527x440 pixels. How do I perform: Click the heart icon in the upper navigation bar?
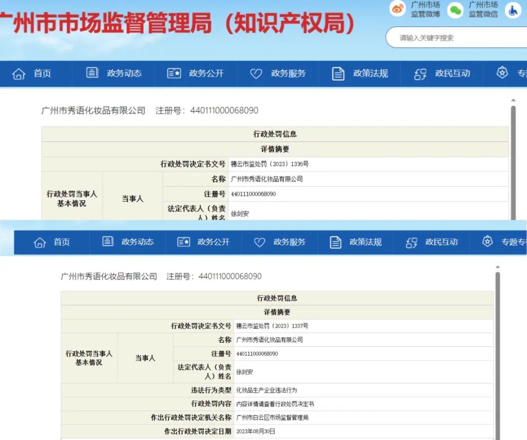(x=256, y=74)
